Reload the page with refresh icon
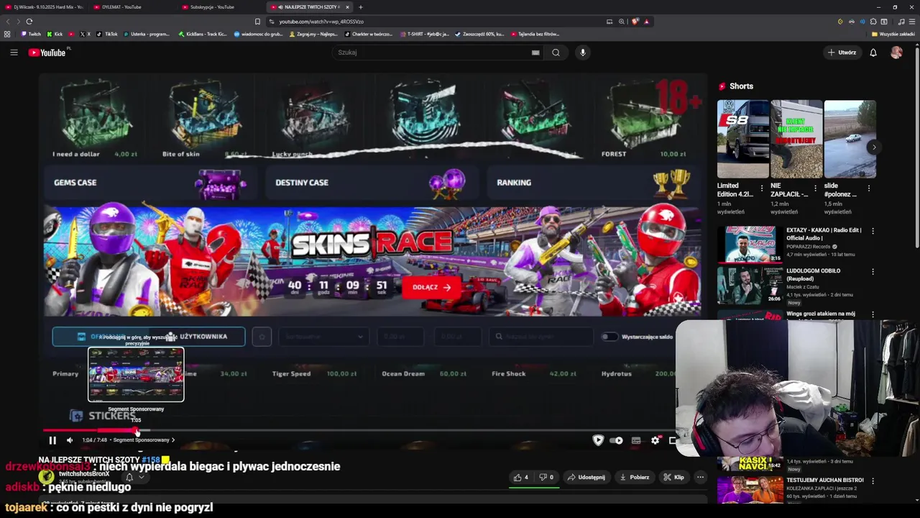Image resolution: width=920 pixels, height=518 pixels. click(x=29, y=22)
